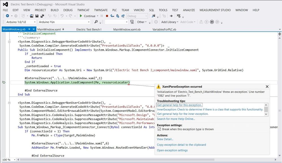Click the magnifier search icon beside Arduino Yún
Viewport: 282px width, 163px height.
[96, 22]
